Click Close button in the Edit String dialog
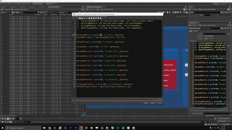 point(159,103)
